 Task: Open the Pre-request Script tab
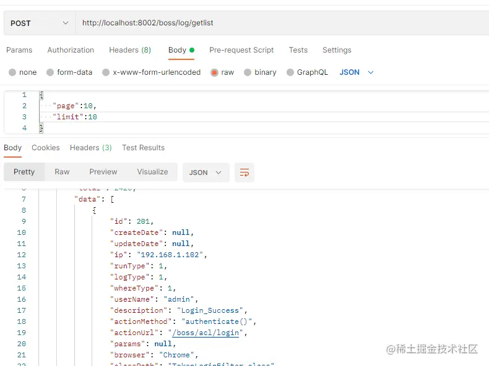241,50
